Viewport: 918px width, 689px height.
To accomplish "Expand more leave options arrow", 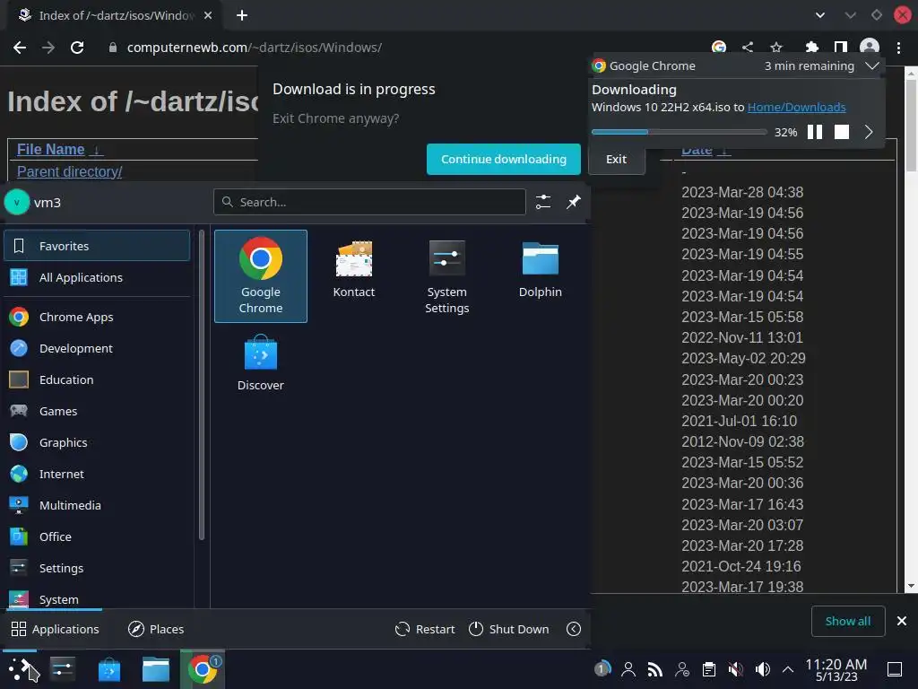I will coord(574,629).
